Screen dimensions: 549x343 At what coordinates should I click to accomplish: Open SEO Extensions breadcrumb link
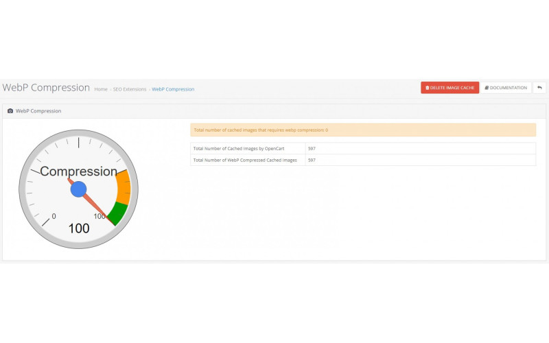pyautogui.click(x=130, y=89)
